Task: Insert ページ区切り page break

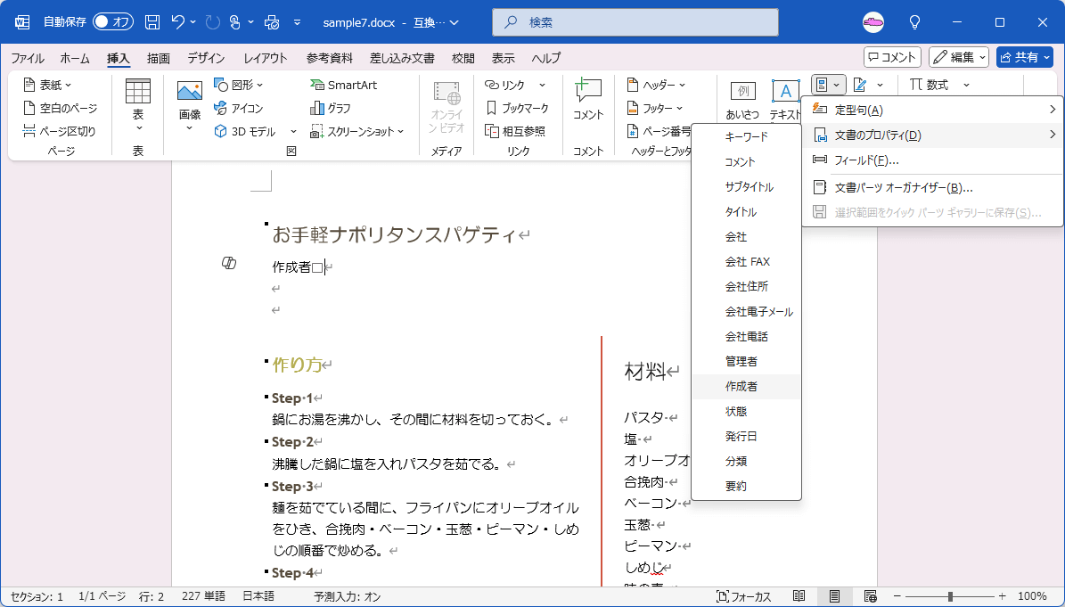Action: coord(60,131)
